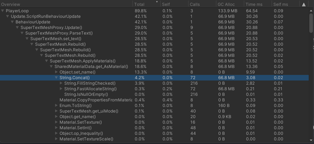314x144 pixels.
Task: Click the 13.52 Time ms value
Action: (252, 61)
